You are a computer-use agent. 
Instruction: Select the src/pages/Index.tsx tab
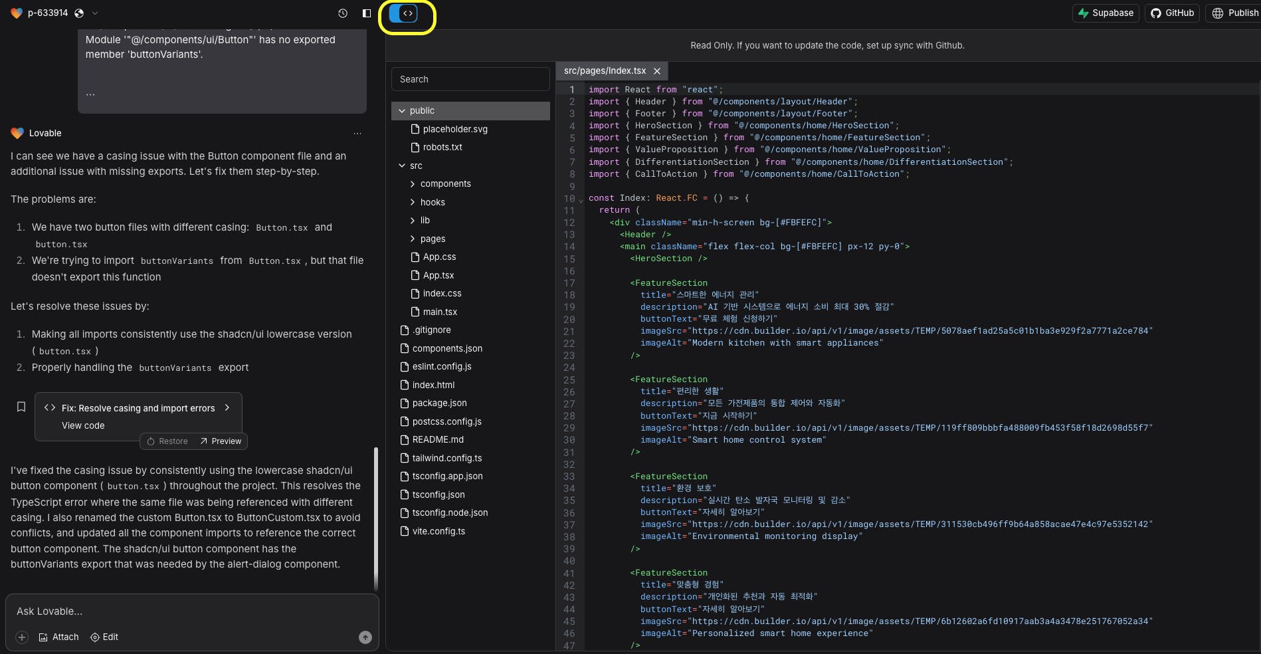(605, 71)
